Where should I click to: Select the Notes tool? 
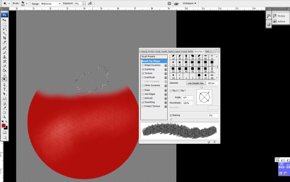pos(4,104)
